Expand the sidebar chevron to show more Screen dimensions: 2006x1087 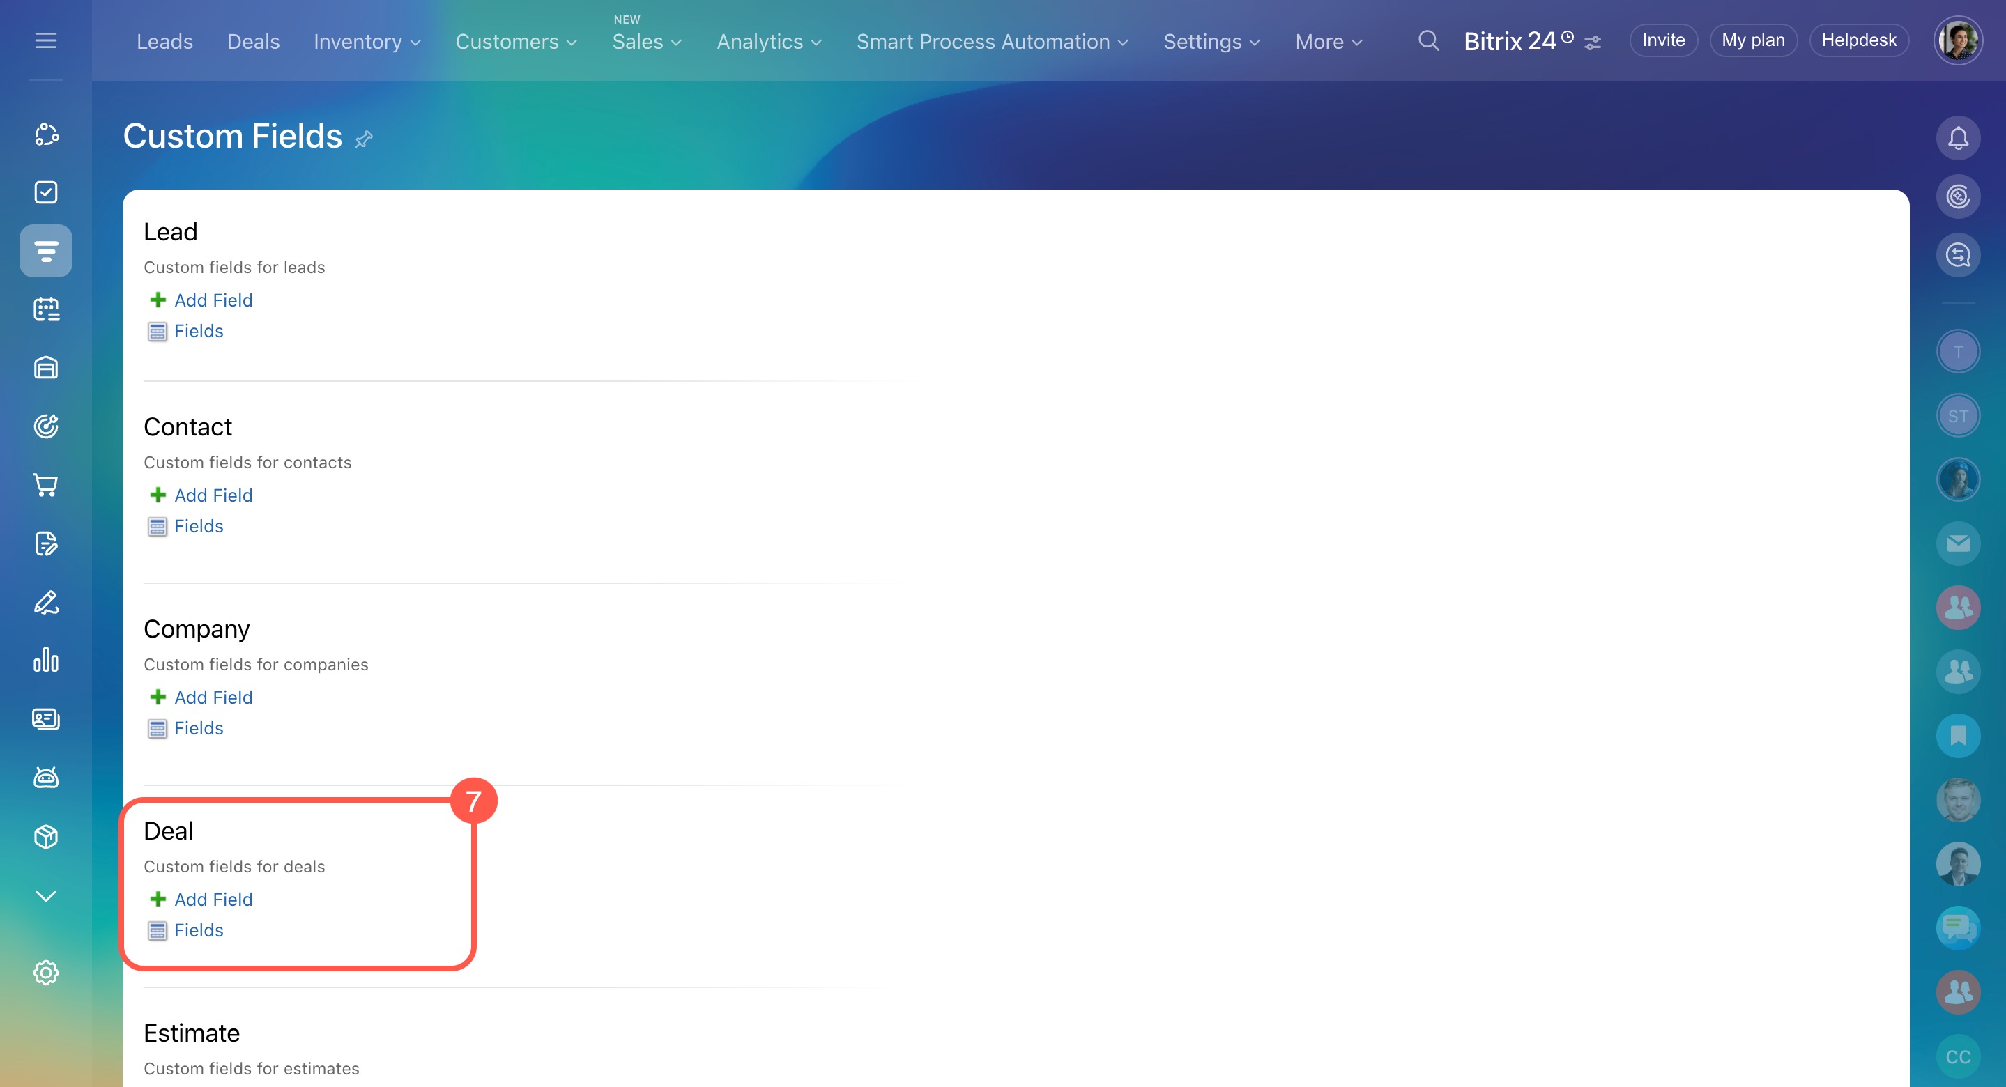point(46,895)
